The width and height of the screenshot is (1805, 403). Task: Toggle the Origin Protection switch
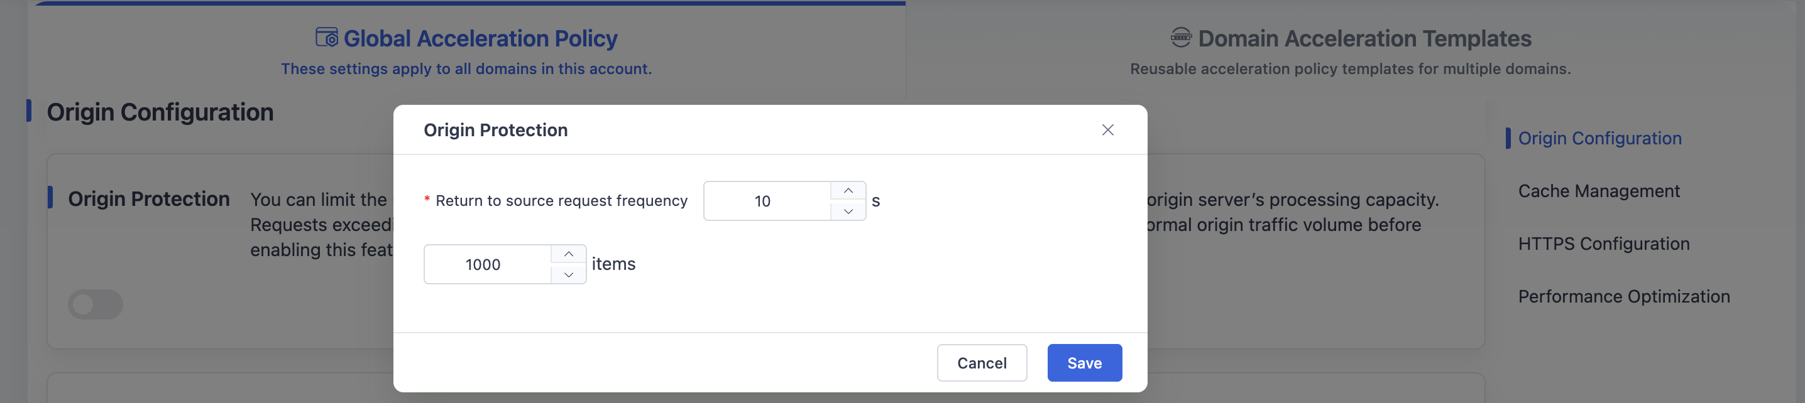[x=96, y=304]
